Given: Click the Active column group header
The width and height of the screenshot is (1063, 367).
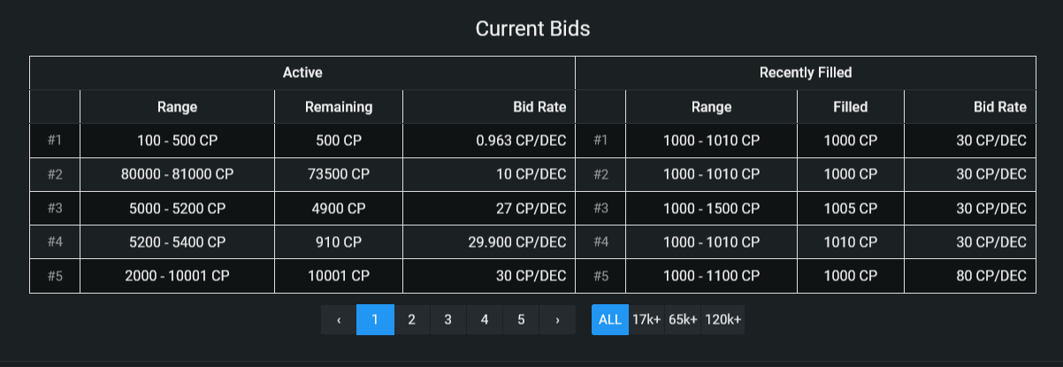Looking at the screenshot, I should [x=302, y=73].
